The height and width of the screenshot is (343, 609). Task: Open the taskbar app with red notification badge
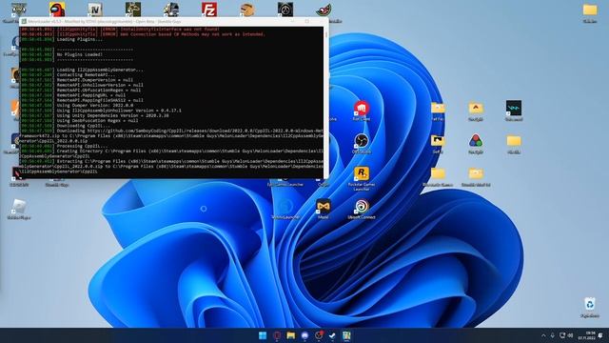tap(319, 335)
